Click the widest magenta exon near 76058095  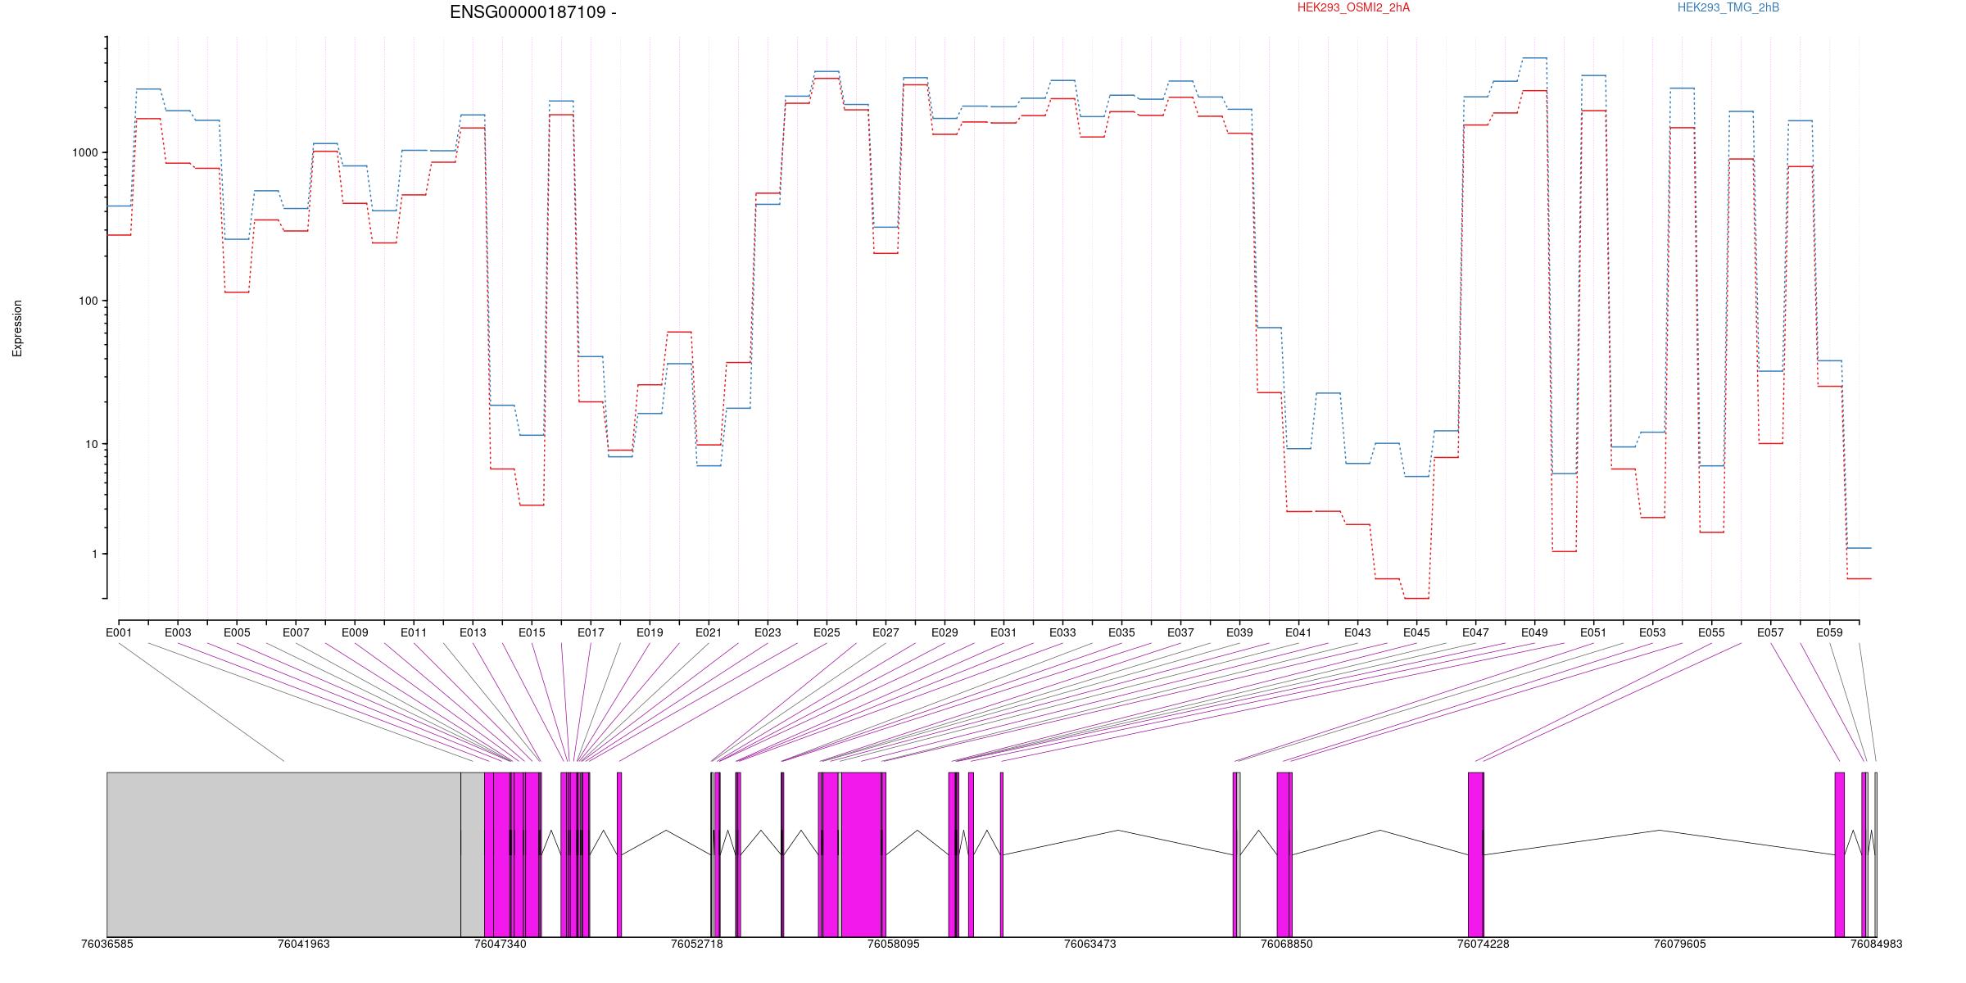[x=861, y=854]
